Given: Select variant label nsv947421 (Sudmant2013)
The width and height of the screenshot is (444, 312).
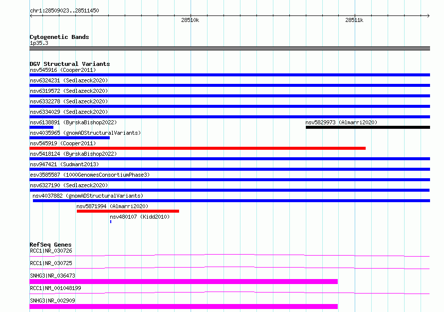Looking at the screenshot, I should click(64, 164).
